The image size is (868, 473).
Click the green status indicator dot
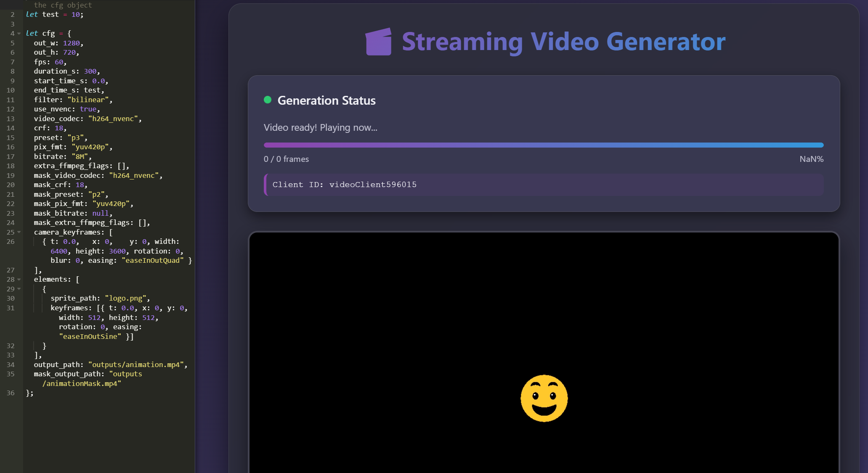[x=268, y=100]
